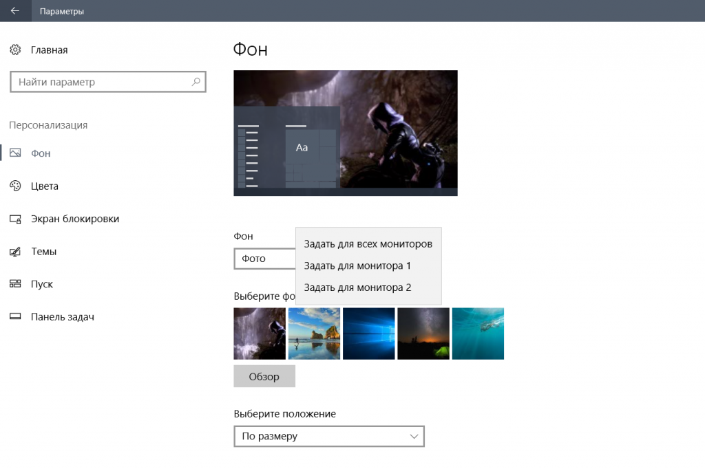The height and width of the screenshot is (469, 705).
Task: Select the Windows logo blue wallpaper thumbnail
Action: pos(369,334)
